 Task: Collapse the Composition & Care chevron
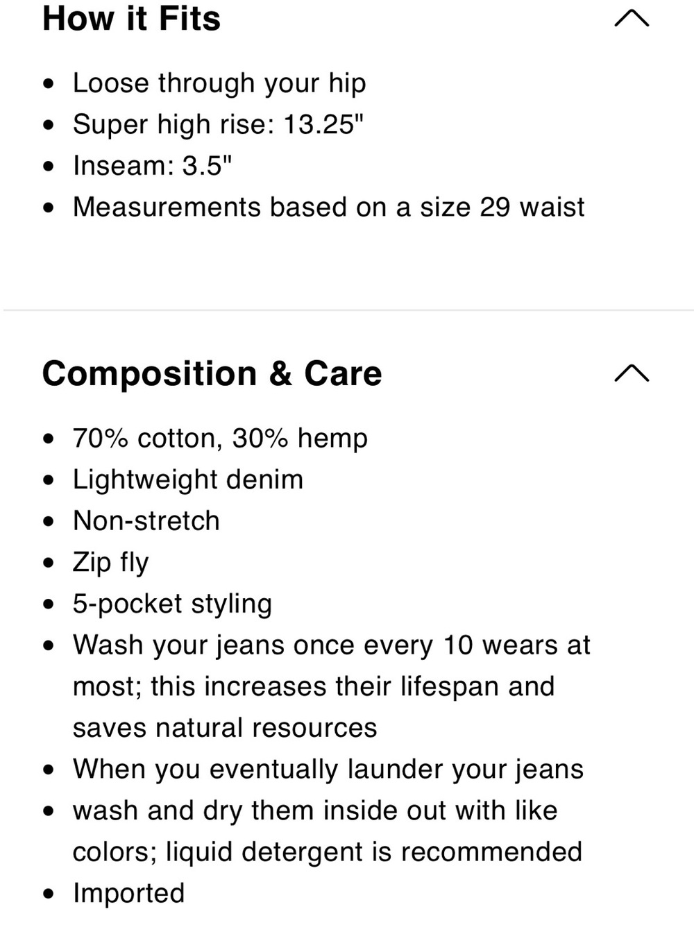click(632, 373)
